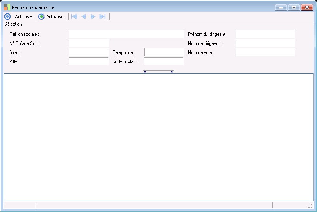Open the Actions dropdown menu

pyautogui.click(x=24, y=17)
